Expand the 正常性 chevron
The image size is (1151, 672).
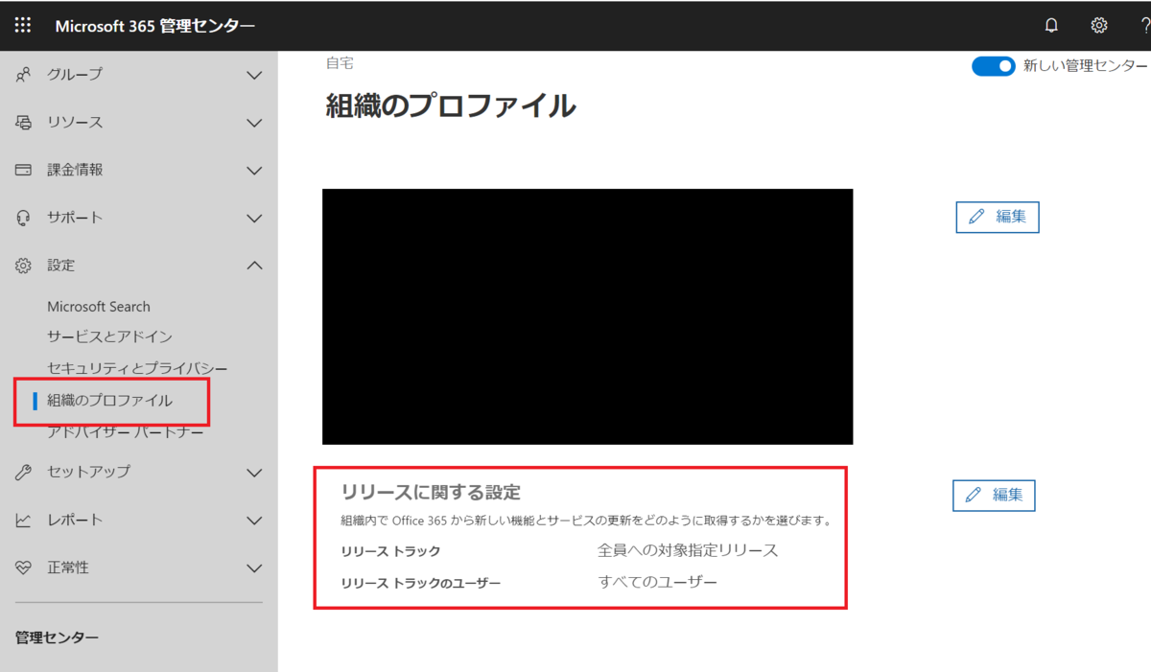pos(254,568)
